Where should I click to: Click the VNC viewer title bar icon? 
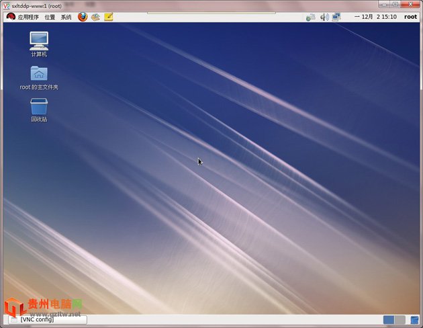[6, 5]
